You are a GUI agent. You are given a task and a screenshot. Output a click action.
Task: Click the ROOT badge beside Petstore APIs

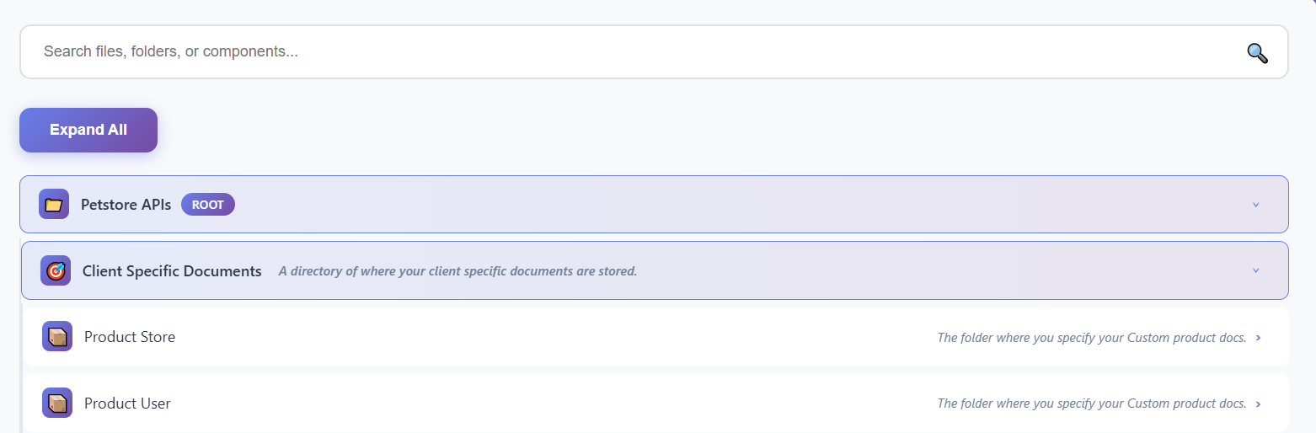click(x=207, y=205)
